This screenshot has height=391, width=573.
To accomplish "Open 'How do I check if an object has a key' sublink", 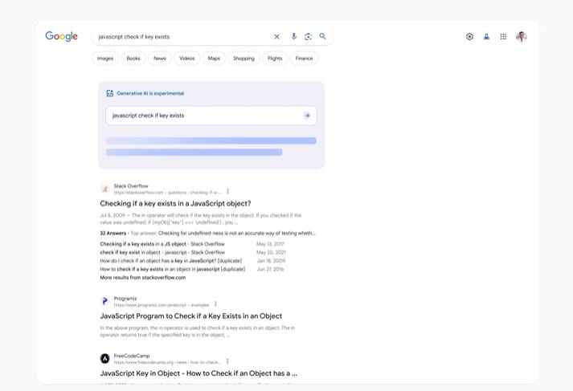I will pos(170,261).
